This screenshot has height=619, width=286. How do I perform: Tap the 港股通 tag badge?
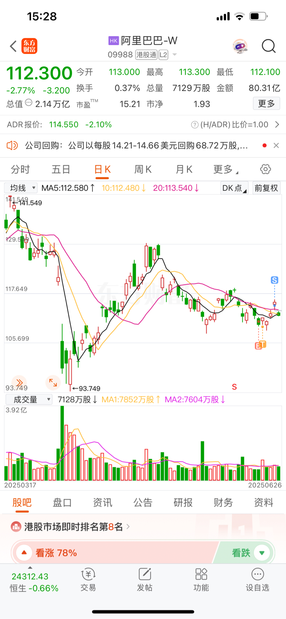coord(146,55)
